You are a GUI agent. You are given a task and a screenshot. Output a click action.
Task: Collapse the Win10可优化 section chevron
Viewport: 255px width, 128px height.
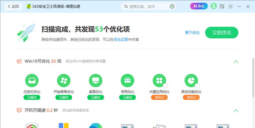point(236,62)
